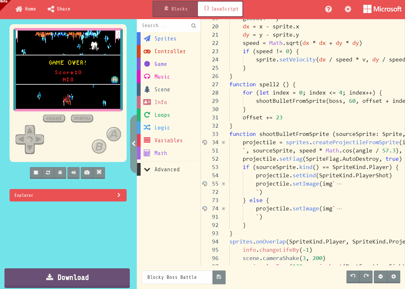405x289 pixels.
Task: Switch to the JavaScript editor tab
Action: [220, 9]
